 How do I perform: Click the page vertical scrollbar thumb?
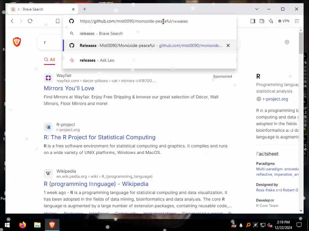click(x=301, y=43)
